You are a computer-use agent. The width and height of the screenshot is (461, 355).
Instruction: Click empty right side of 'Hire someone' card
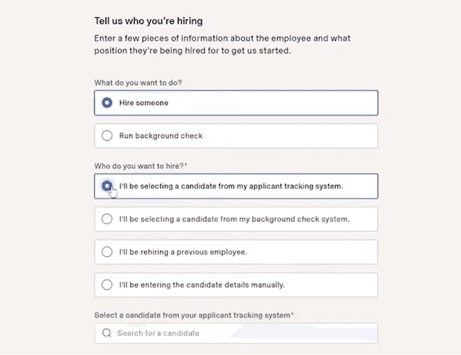307,103
